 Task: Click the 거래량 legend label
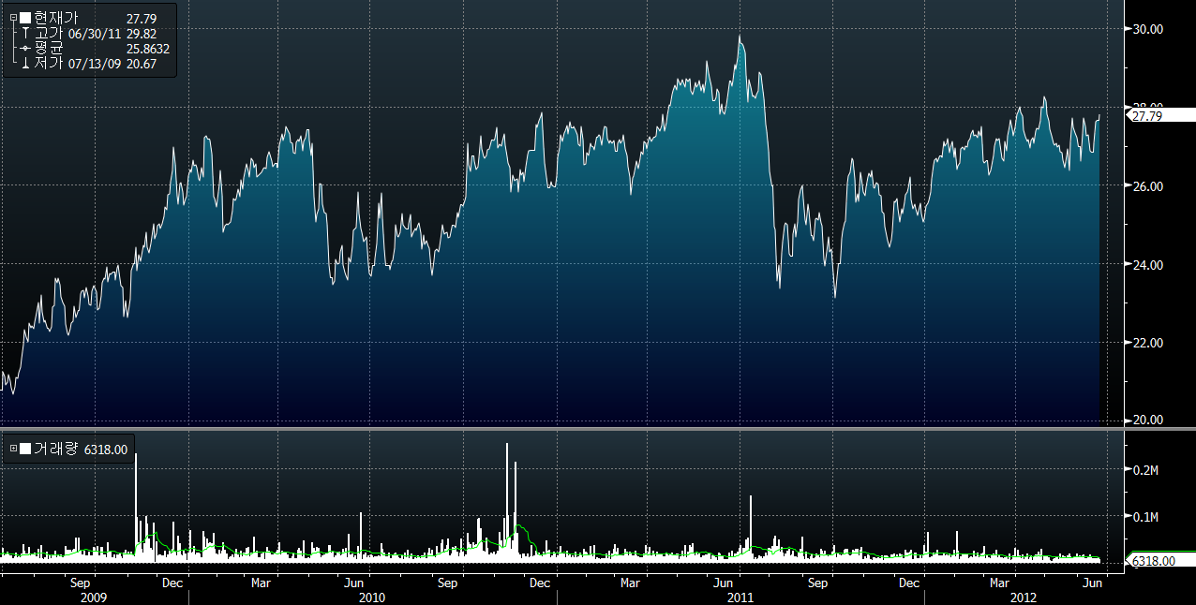click(x=56, y=449)
